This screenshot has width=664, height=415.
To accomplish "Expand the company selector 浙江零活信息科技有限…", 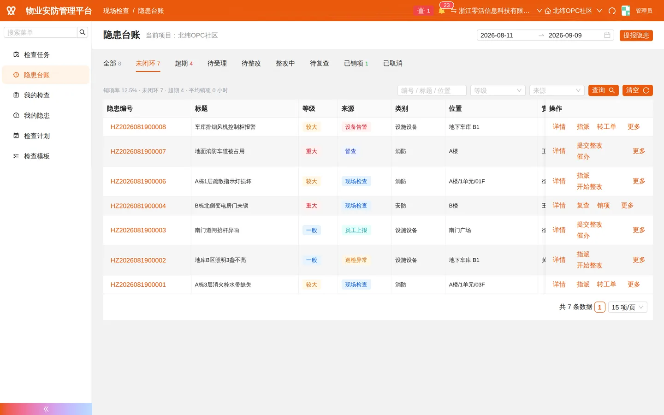I will (x=496, y=11).
